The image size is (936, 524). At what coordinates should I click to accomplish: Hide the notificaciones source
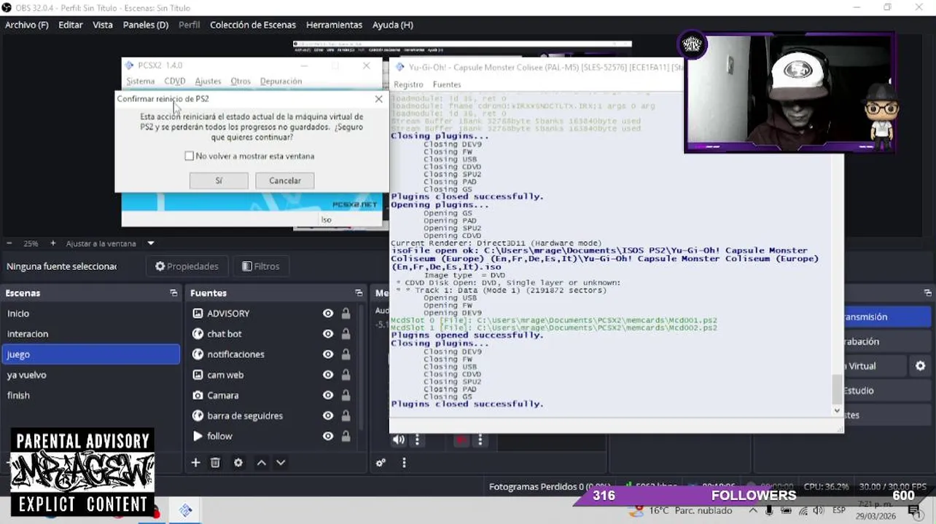(328, 354)
